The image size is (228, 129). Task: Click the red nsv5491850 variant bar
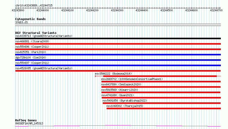(x=162, y=103)
